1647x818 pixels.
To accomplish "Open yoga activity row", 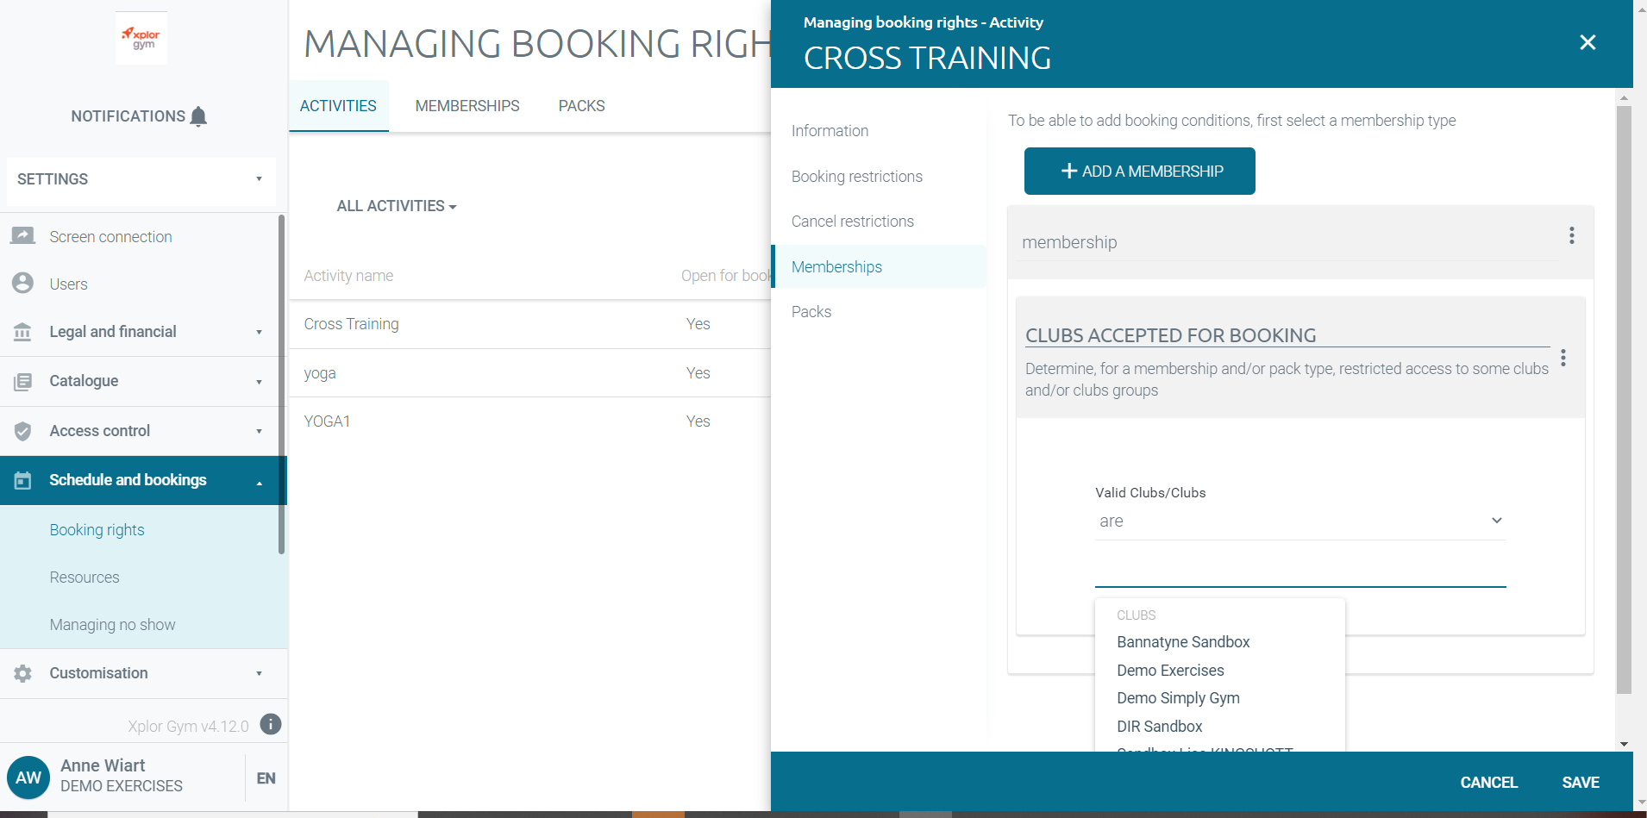I will pos(529,373).
